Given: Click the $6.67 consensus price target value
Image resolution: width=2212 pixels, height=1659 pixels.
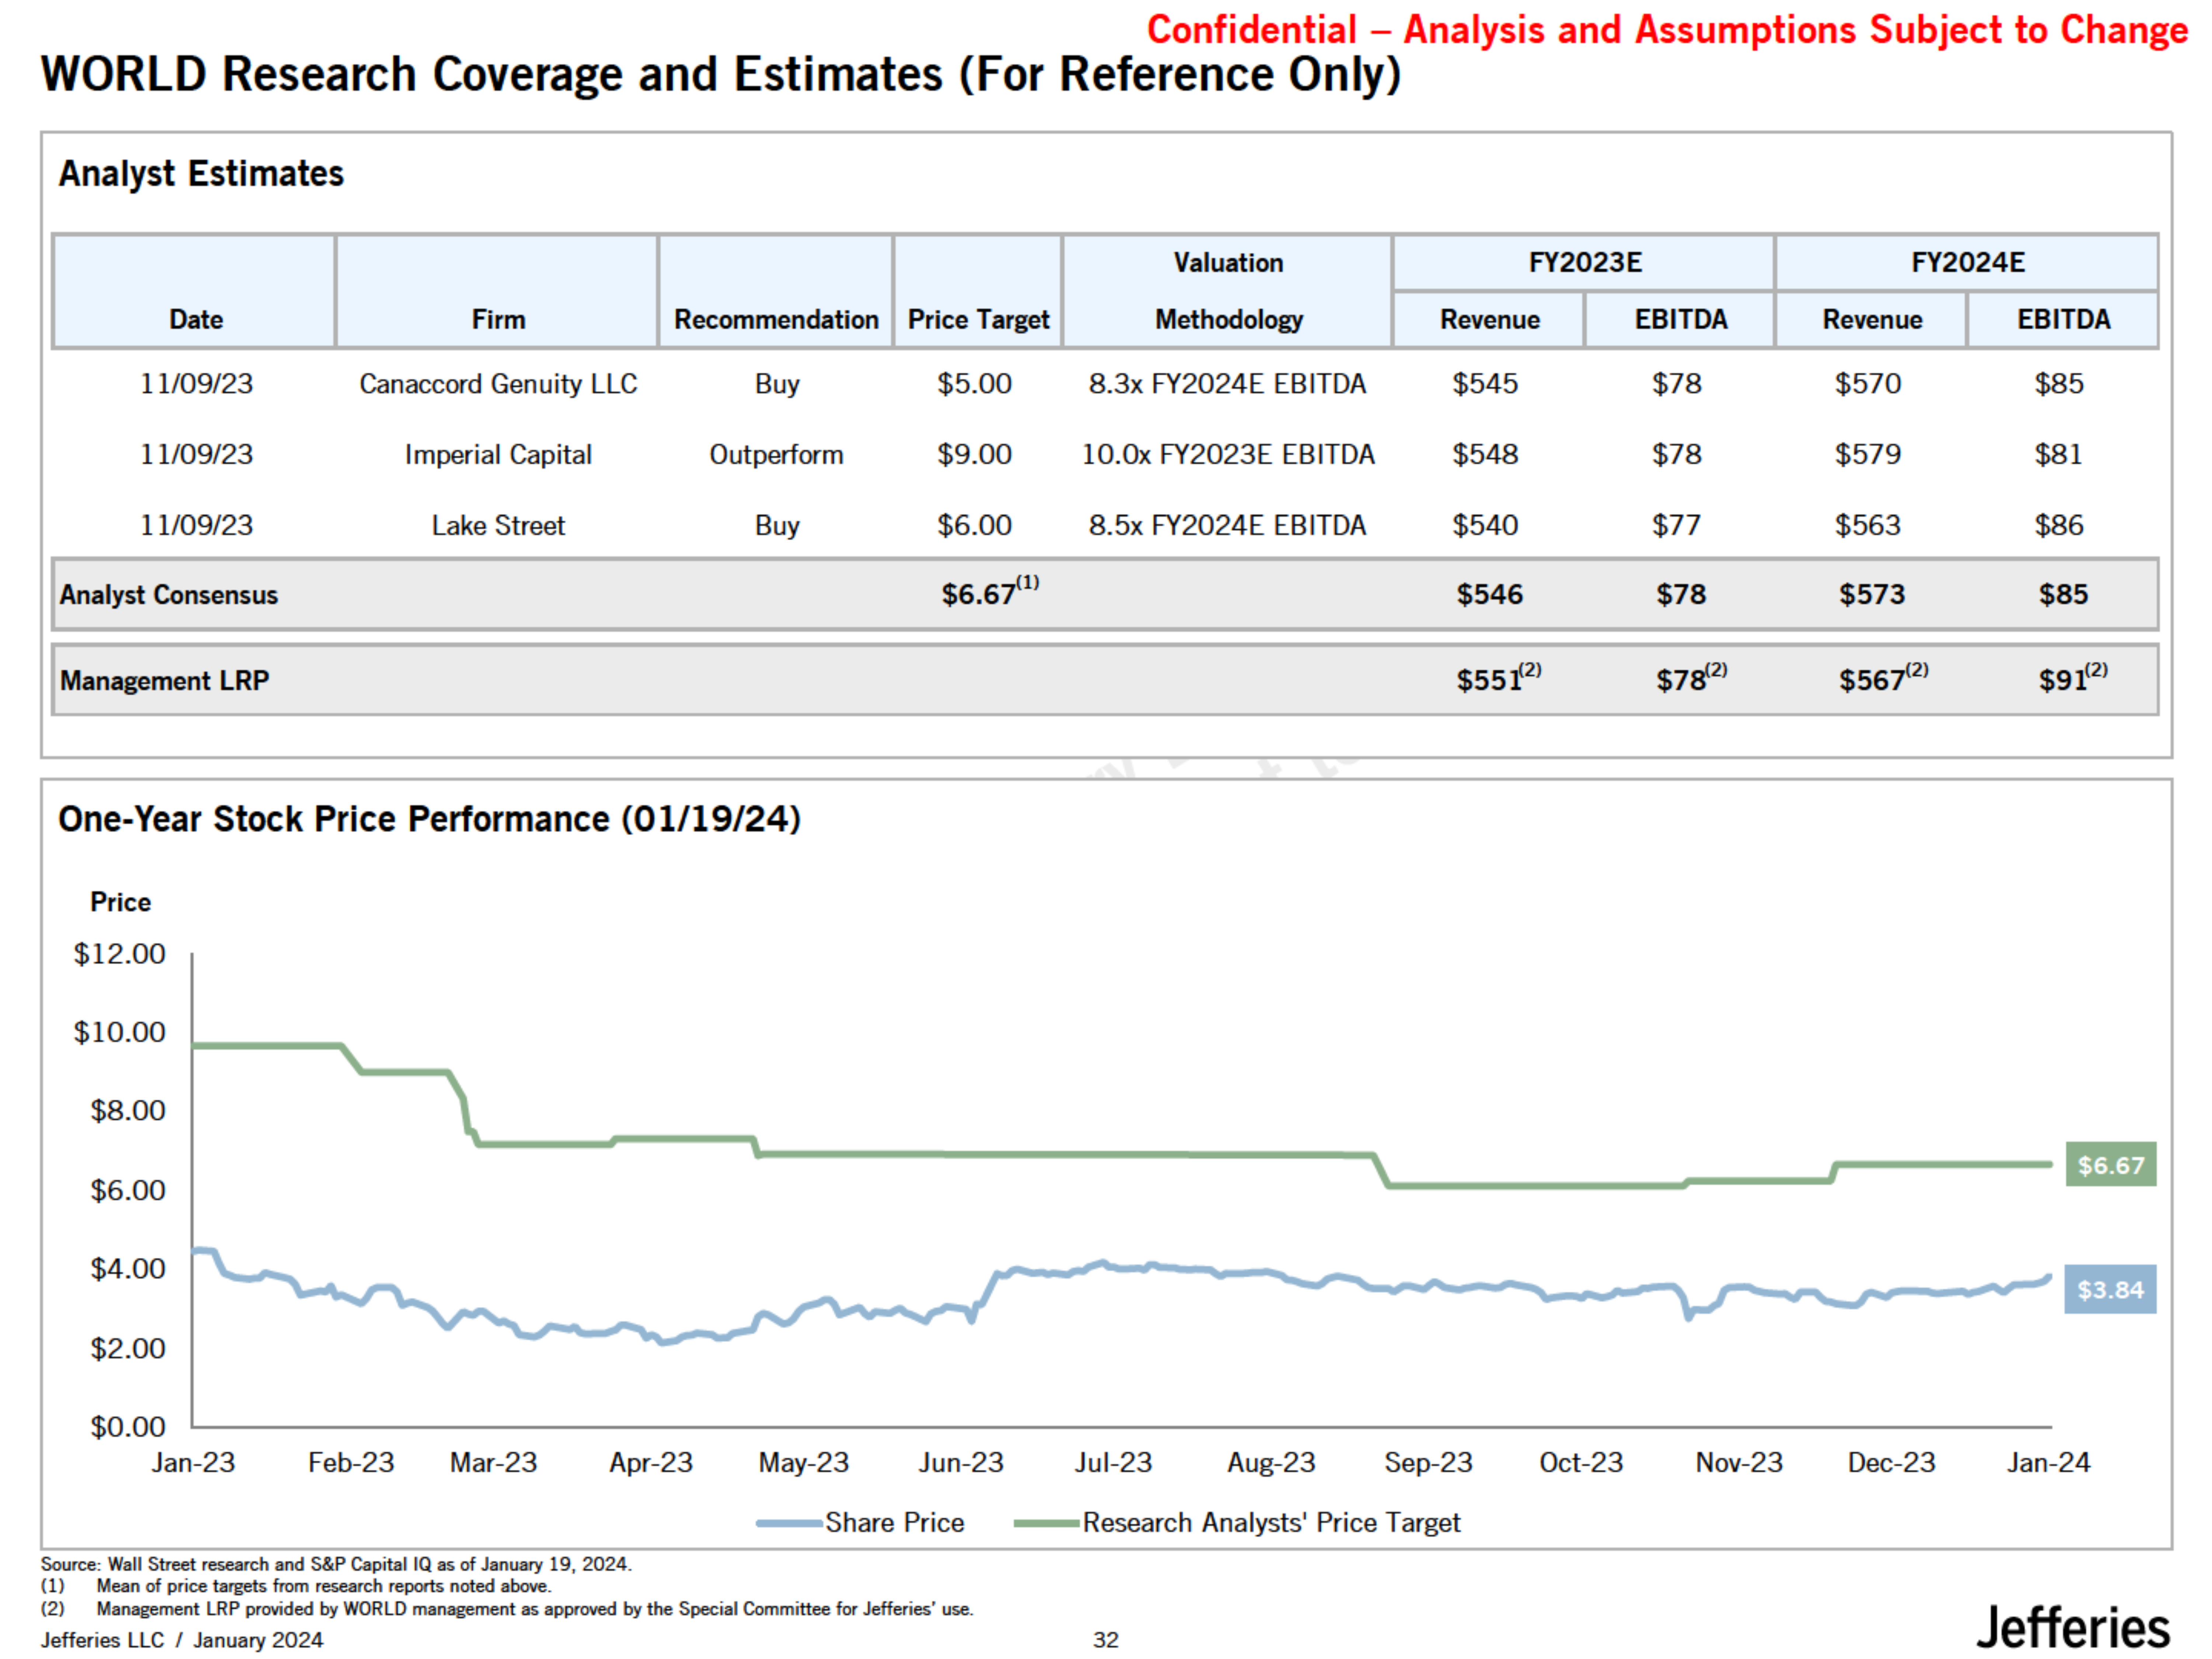Looking at the screenshot, I should pos(980,594).
